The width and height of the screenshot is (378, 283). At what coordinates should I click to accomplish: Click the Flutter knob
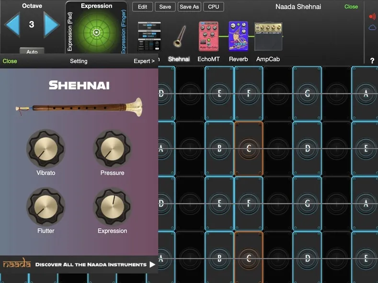pyautogui.click(x=46, y=207)
